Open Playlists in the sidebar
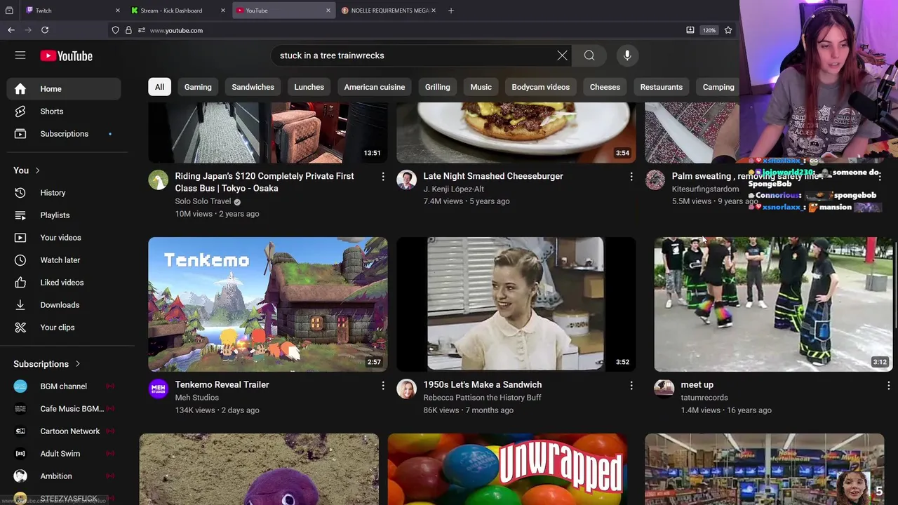Screen dimensions: 898x505 pyautogui.click(x=64, y=215)
